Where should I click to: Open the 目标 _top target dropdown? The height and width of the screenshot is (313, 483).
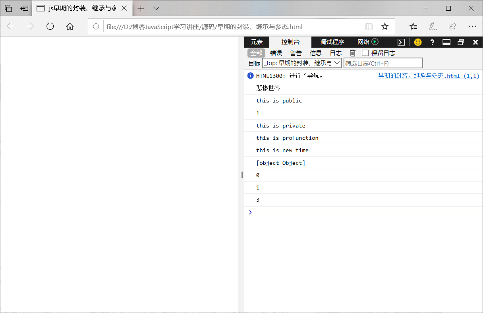coord(302,63)
